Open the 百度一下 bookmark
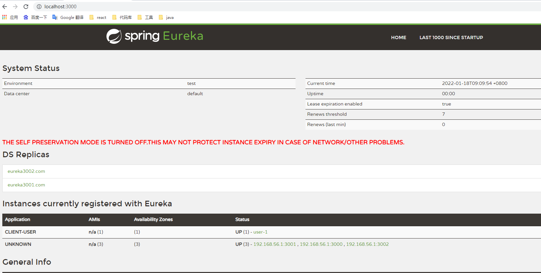Viewport: 541px width, 273px height. tap(35, 17)
